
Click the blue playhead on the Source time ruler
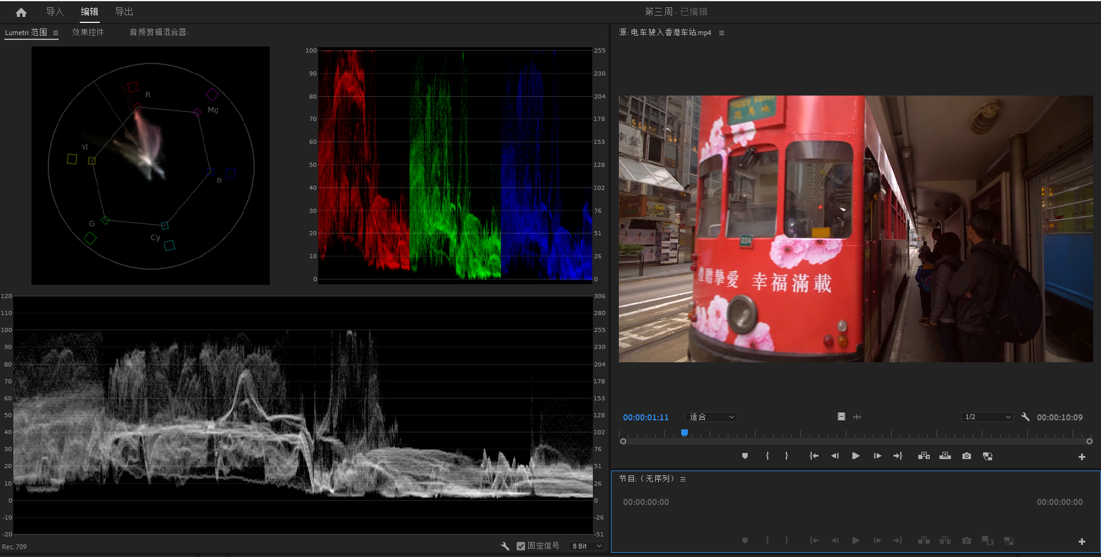click(x=684, y=432)
